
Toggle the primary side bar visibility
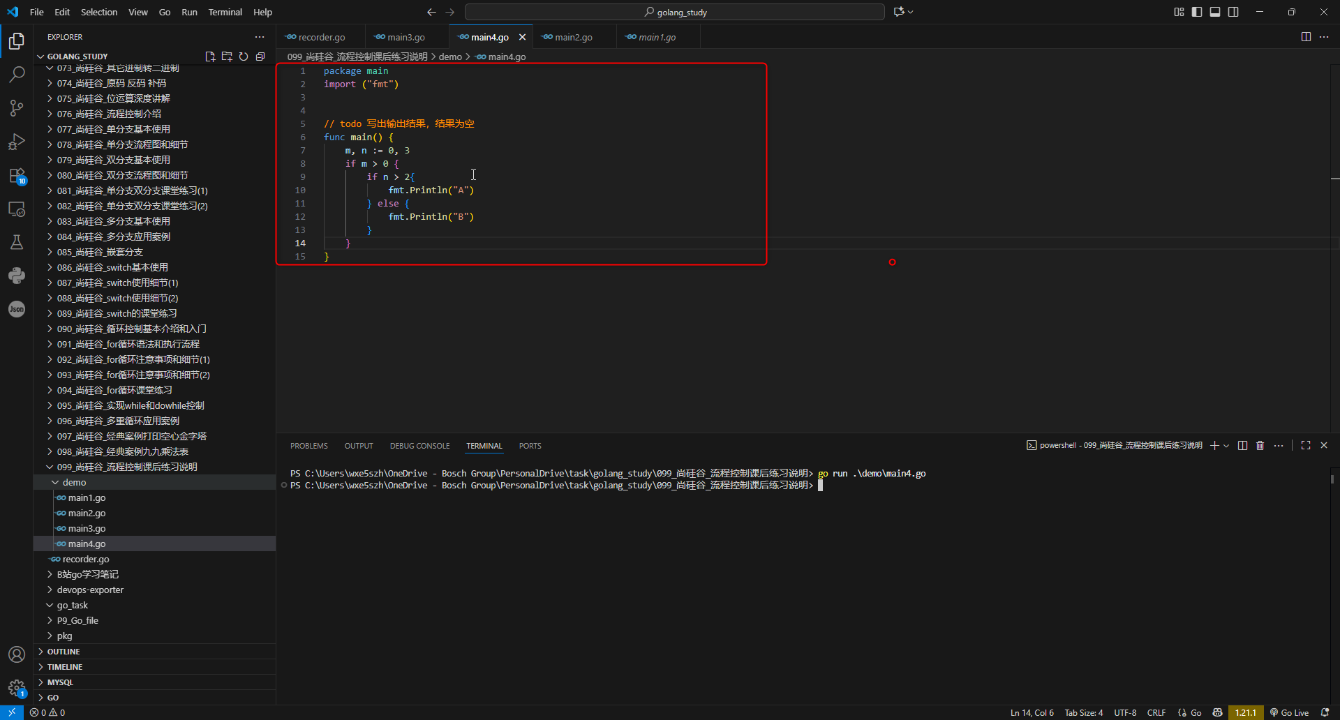coord(1197,12)
